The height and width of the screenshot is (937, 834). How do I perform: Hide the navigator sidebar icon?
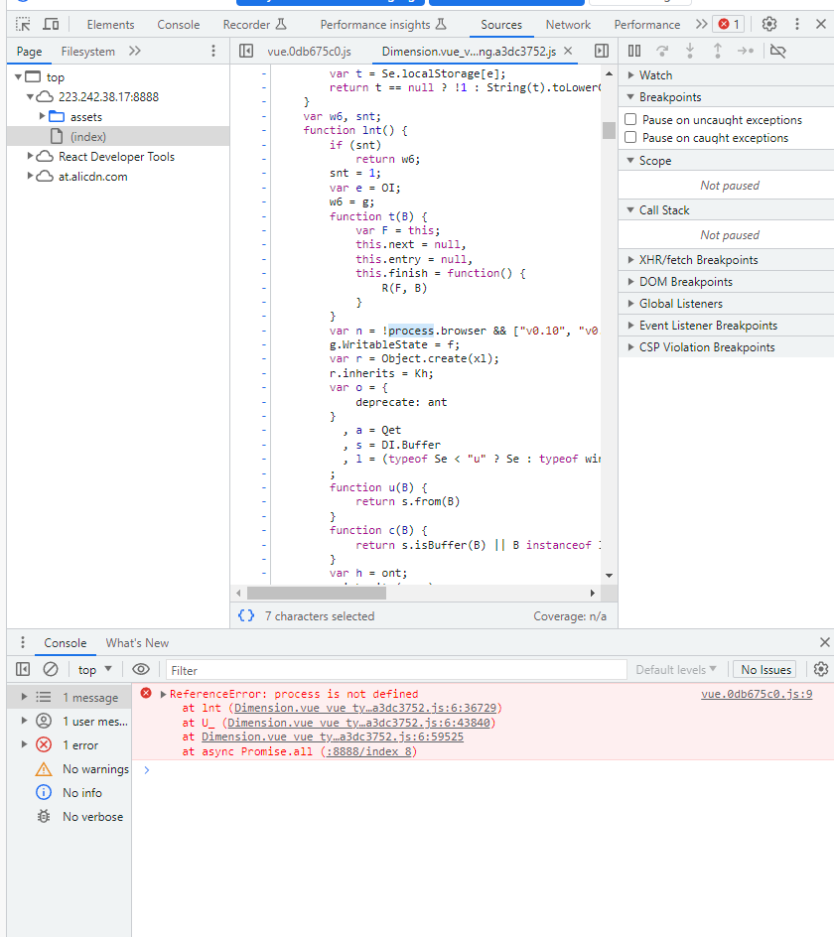click(x=245, y=51)
